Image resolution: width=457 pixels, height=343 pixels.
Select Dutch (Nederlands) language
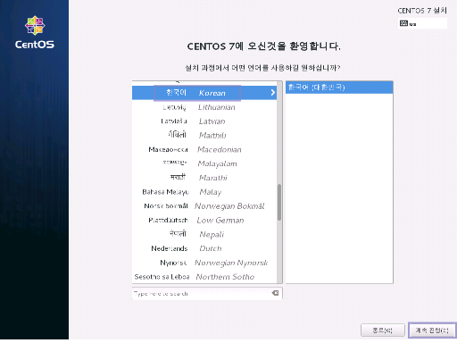pos(204,248)
